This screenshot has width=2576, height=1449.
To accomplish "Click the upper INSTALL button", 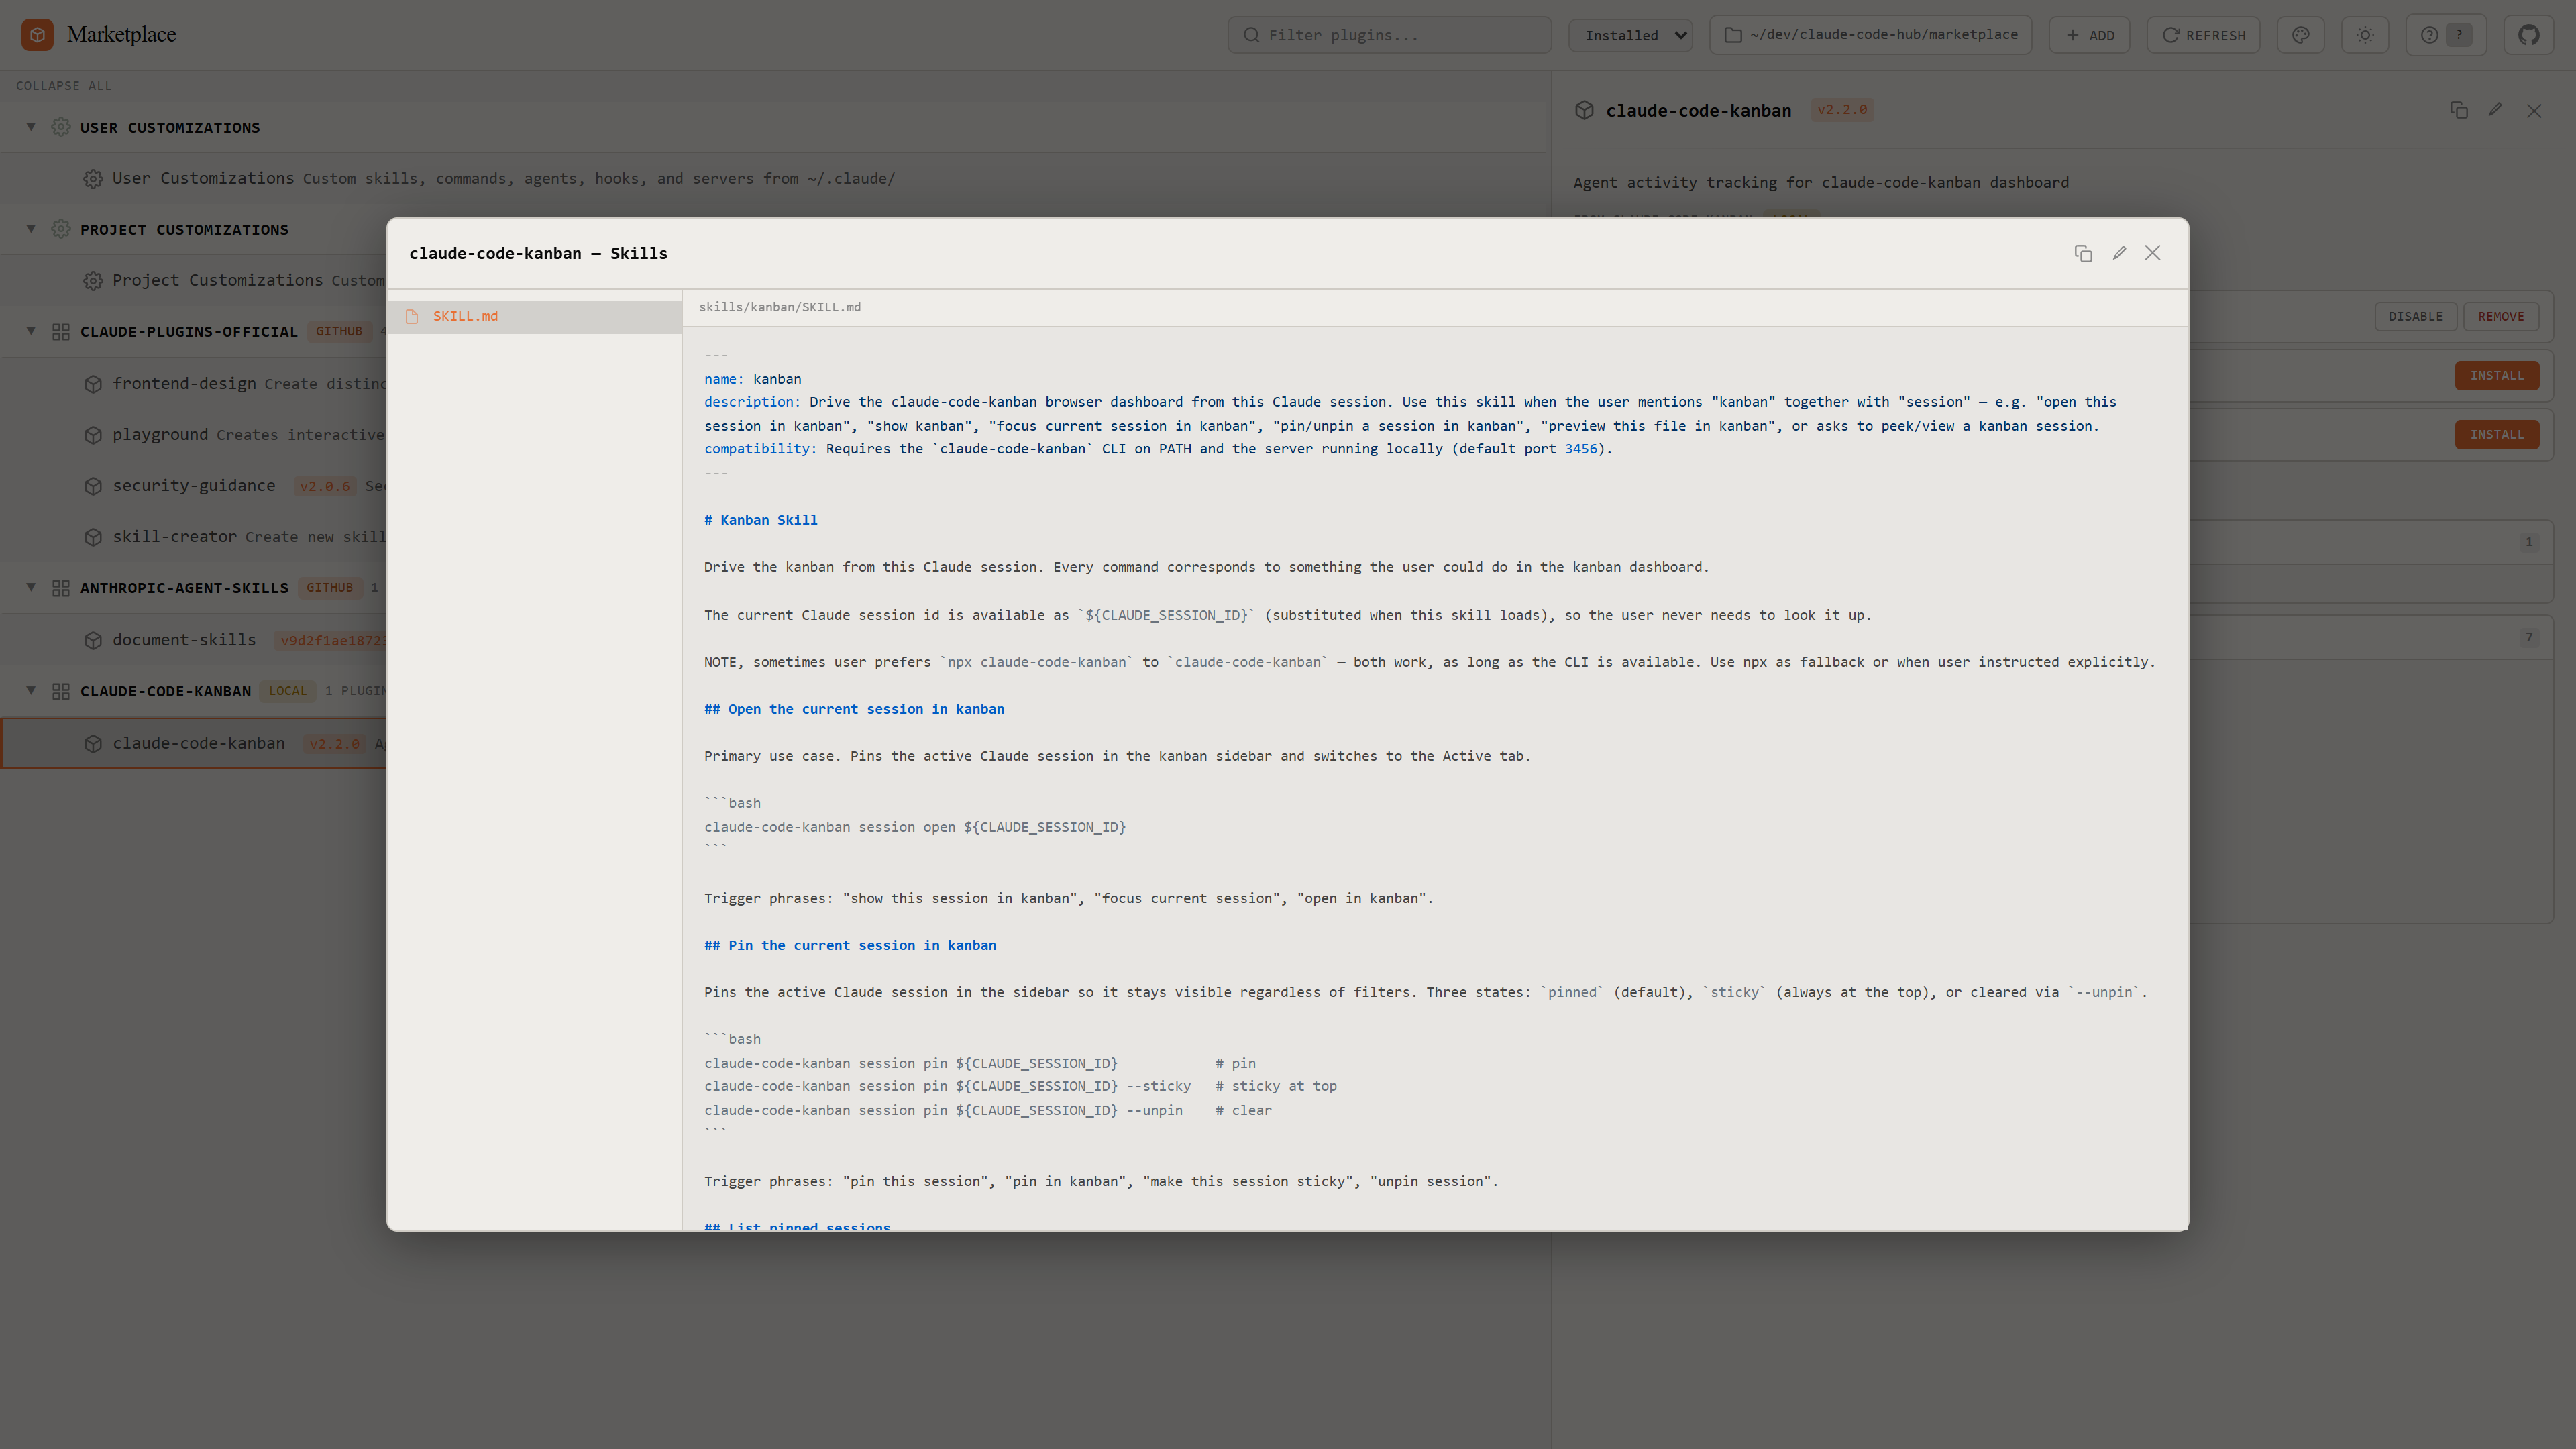I will coord(2497,376).
